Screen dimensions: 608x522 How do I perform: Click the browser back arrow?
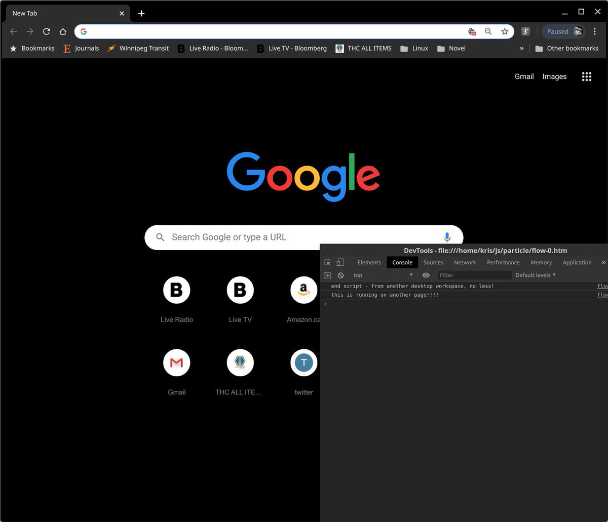coord(14,31)
